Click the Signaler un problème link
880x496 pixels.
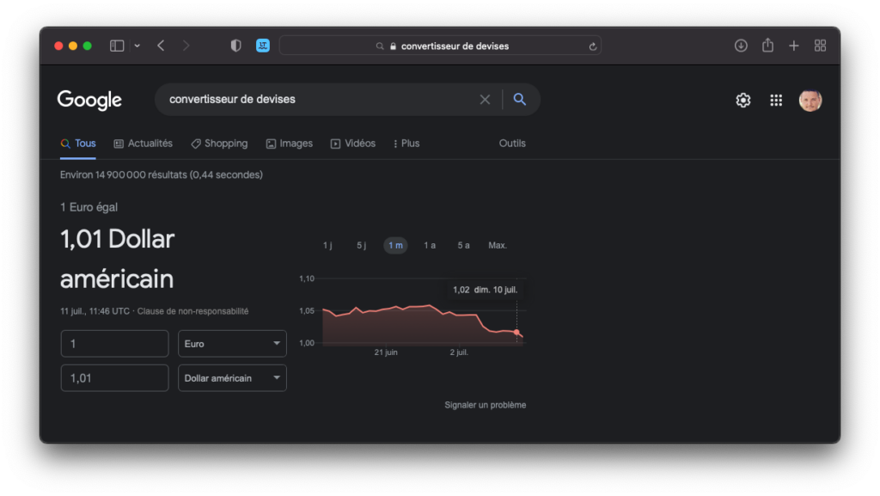486,405
